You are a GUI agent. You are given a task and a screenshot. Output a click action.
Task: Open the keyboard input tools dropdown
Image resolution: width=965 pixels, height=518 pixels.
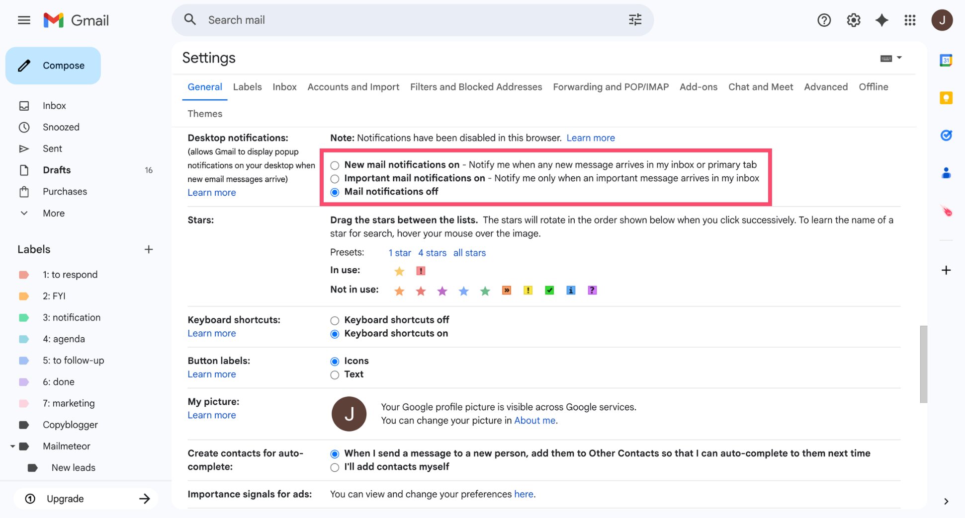(890, 58)
